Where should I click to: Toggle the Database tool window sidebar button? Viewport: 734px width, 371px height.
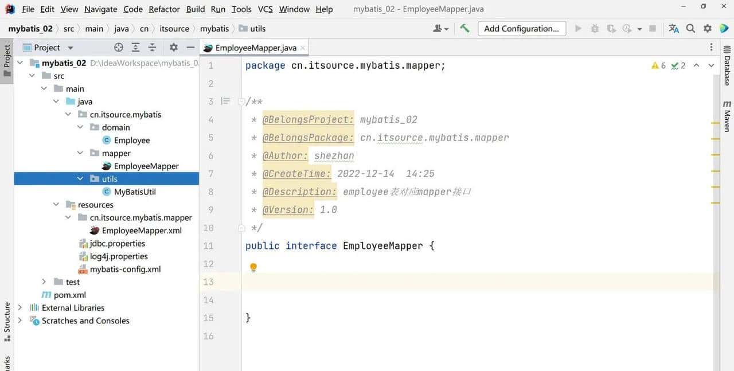(x=727, y=71)
